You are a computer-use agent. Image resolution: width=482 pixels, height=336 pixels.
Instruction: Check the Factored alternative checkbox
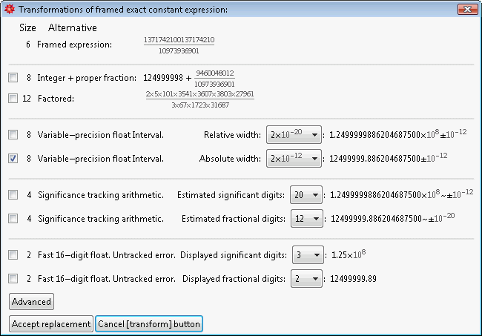[x=13, y=99]
